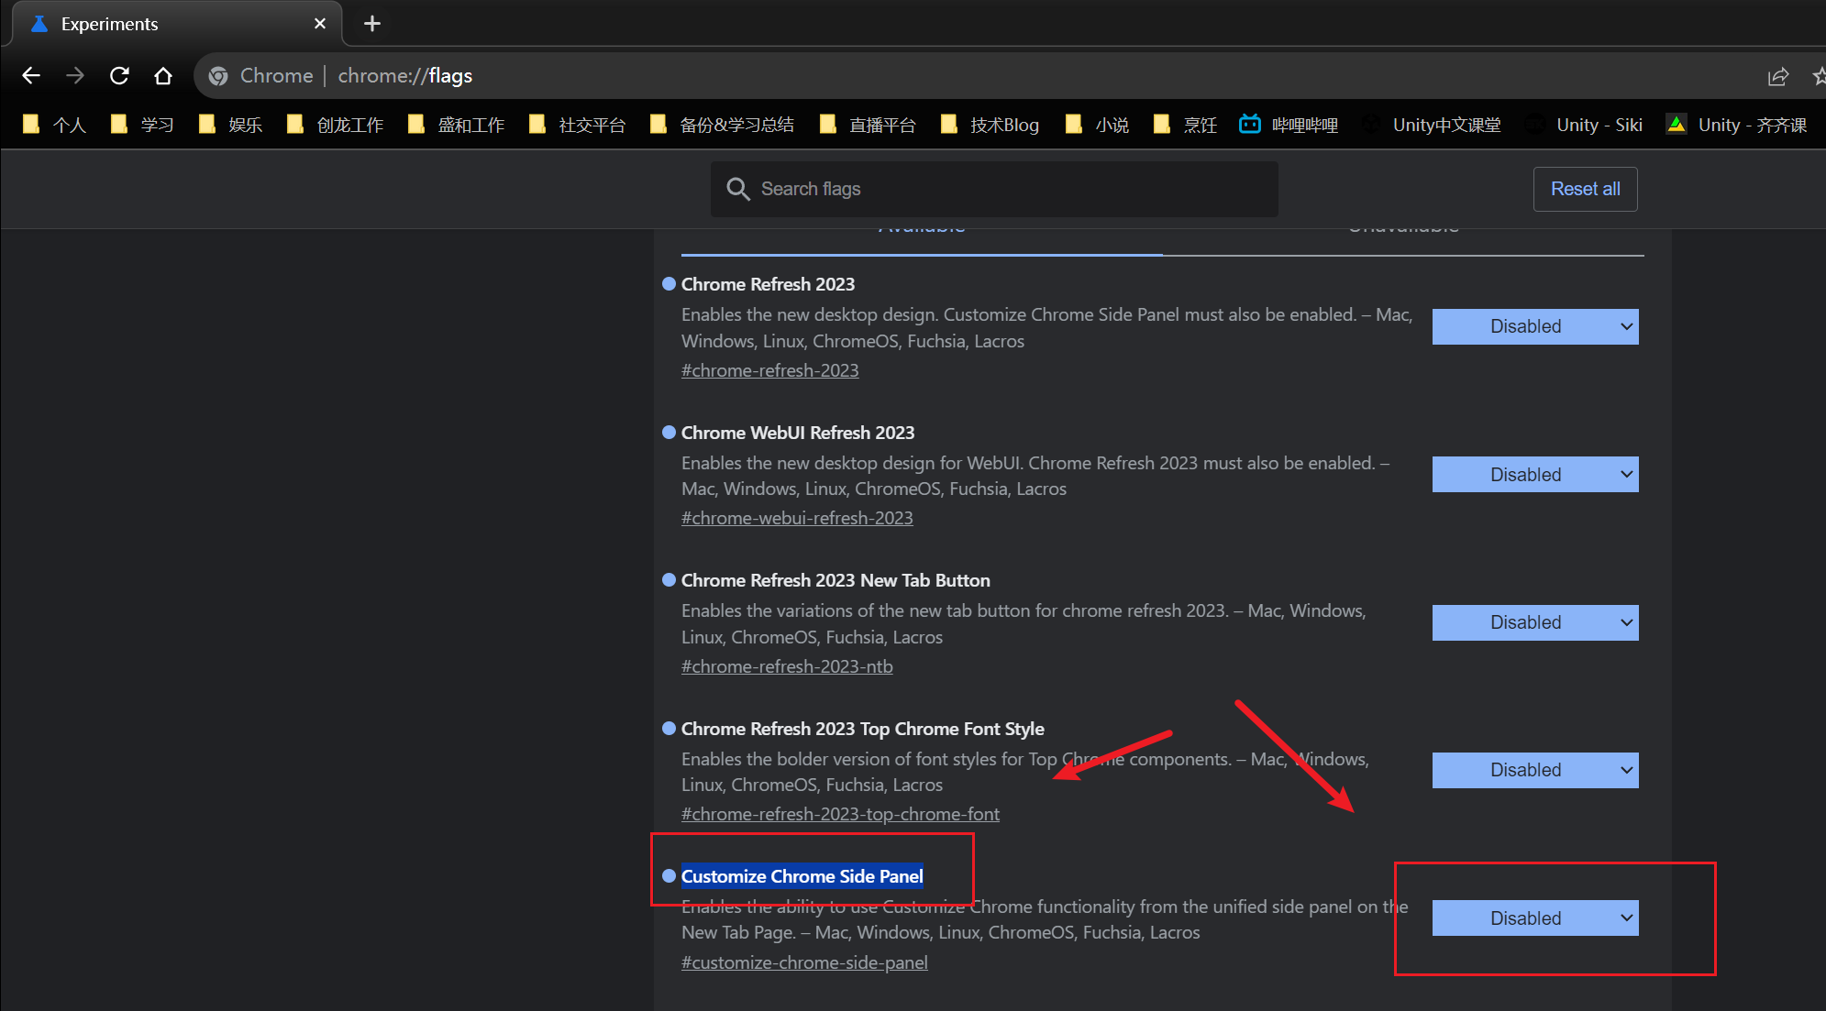Open the 个人 bookmark folder

(x=55, y=125)
